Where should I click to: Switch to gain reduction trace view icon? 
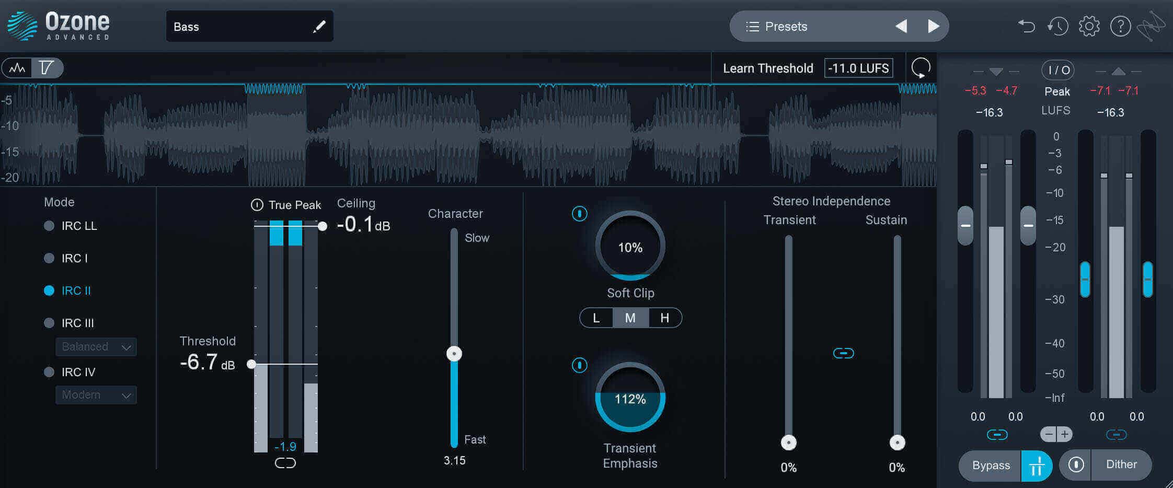pyautogui.click(x=47, y=68)
